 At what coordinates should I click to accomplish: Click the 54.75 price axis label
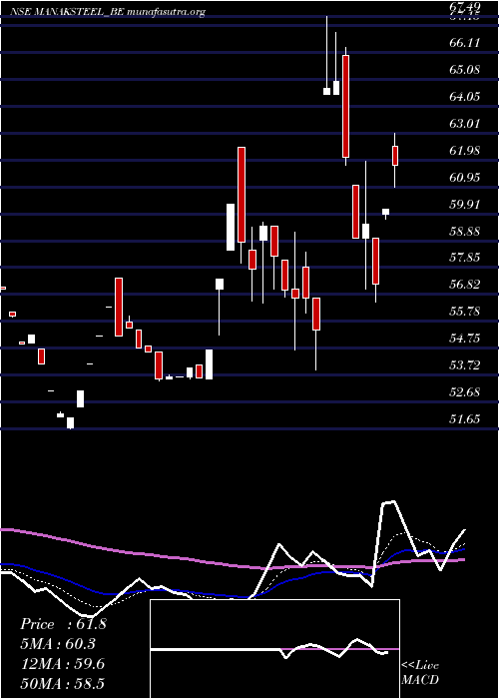pos(465,339)
